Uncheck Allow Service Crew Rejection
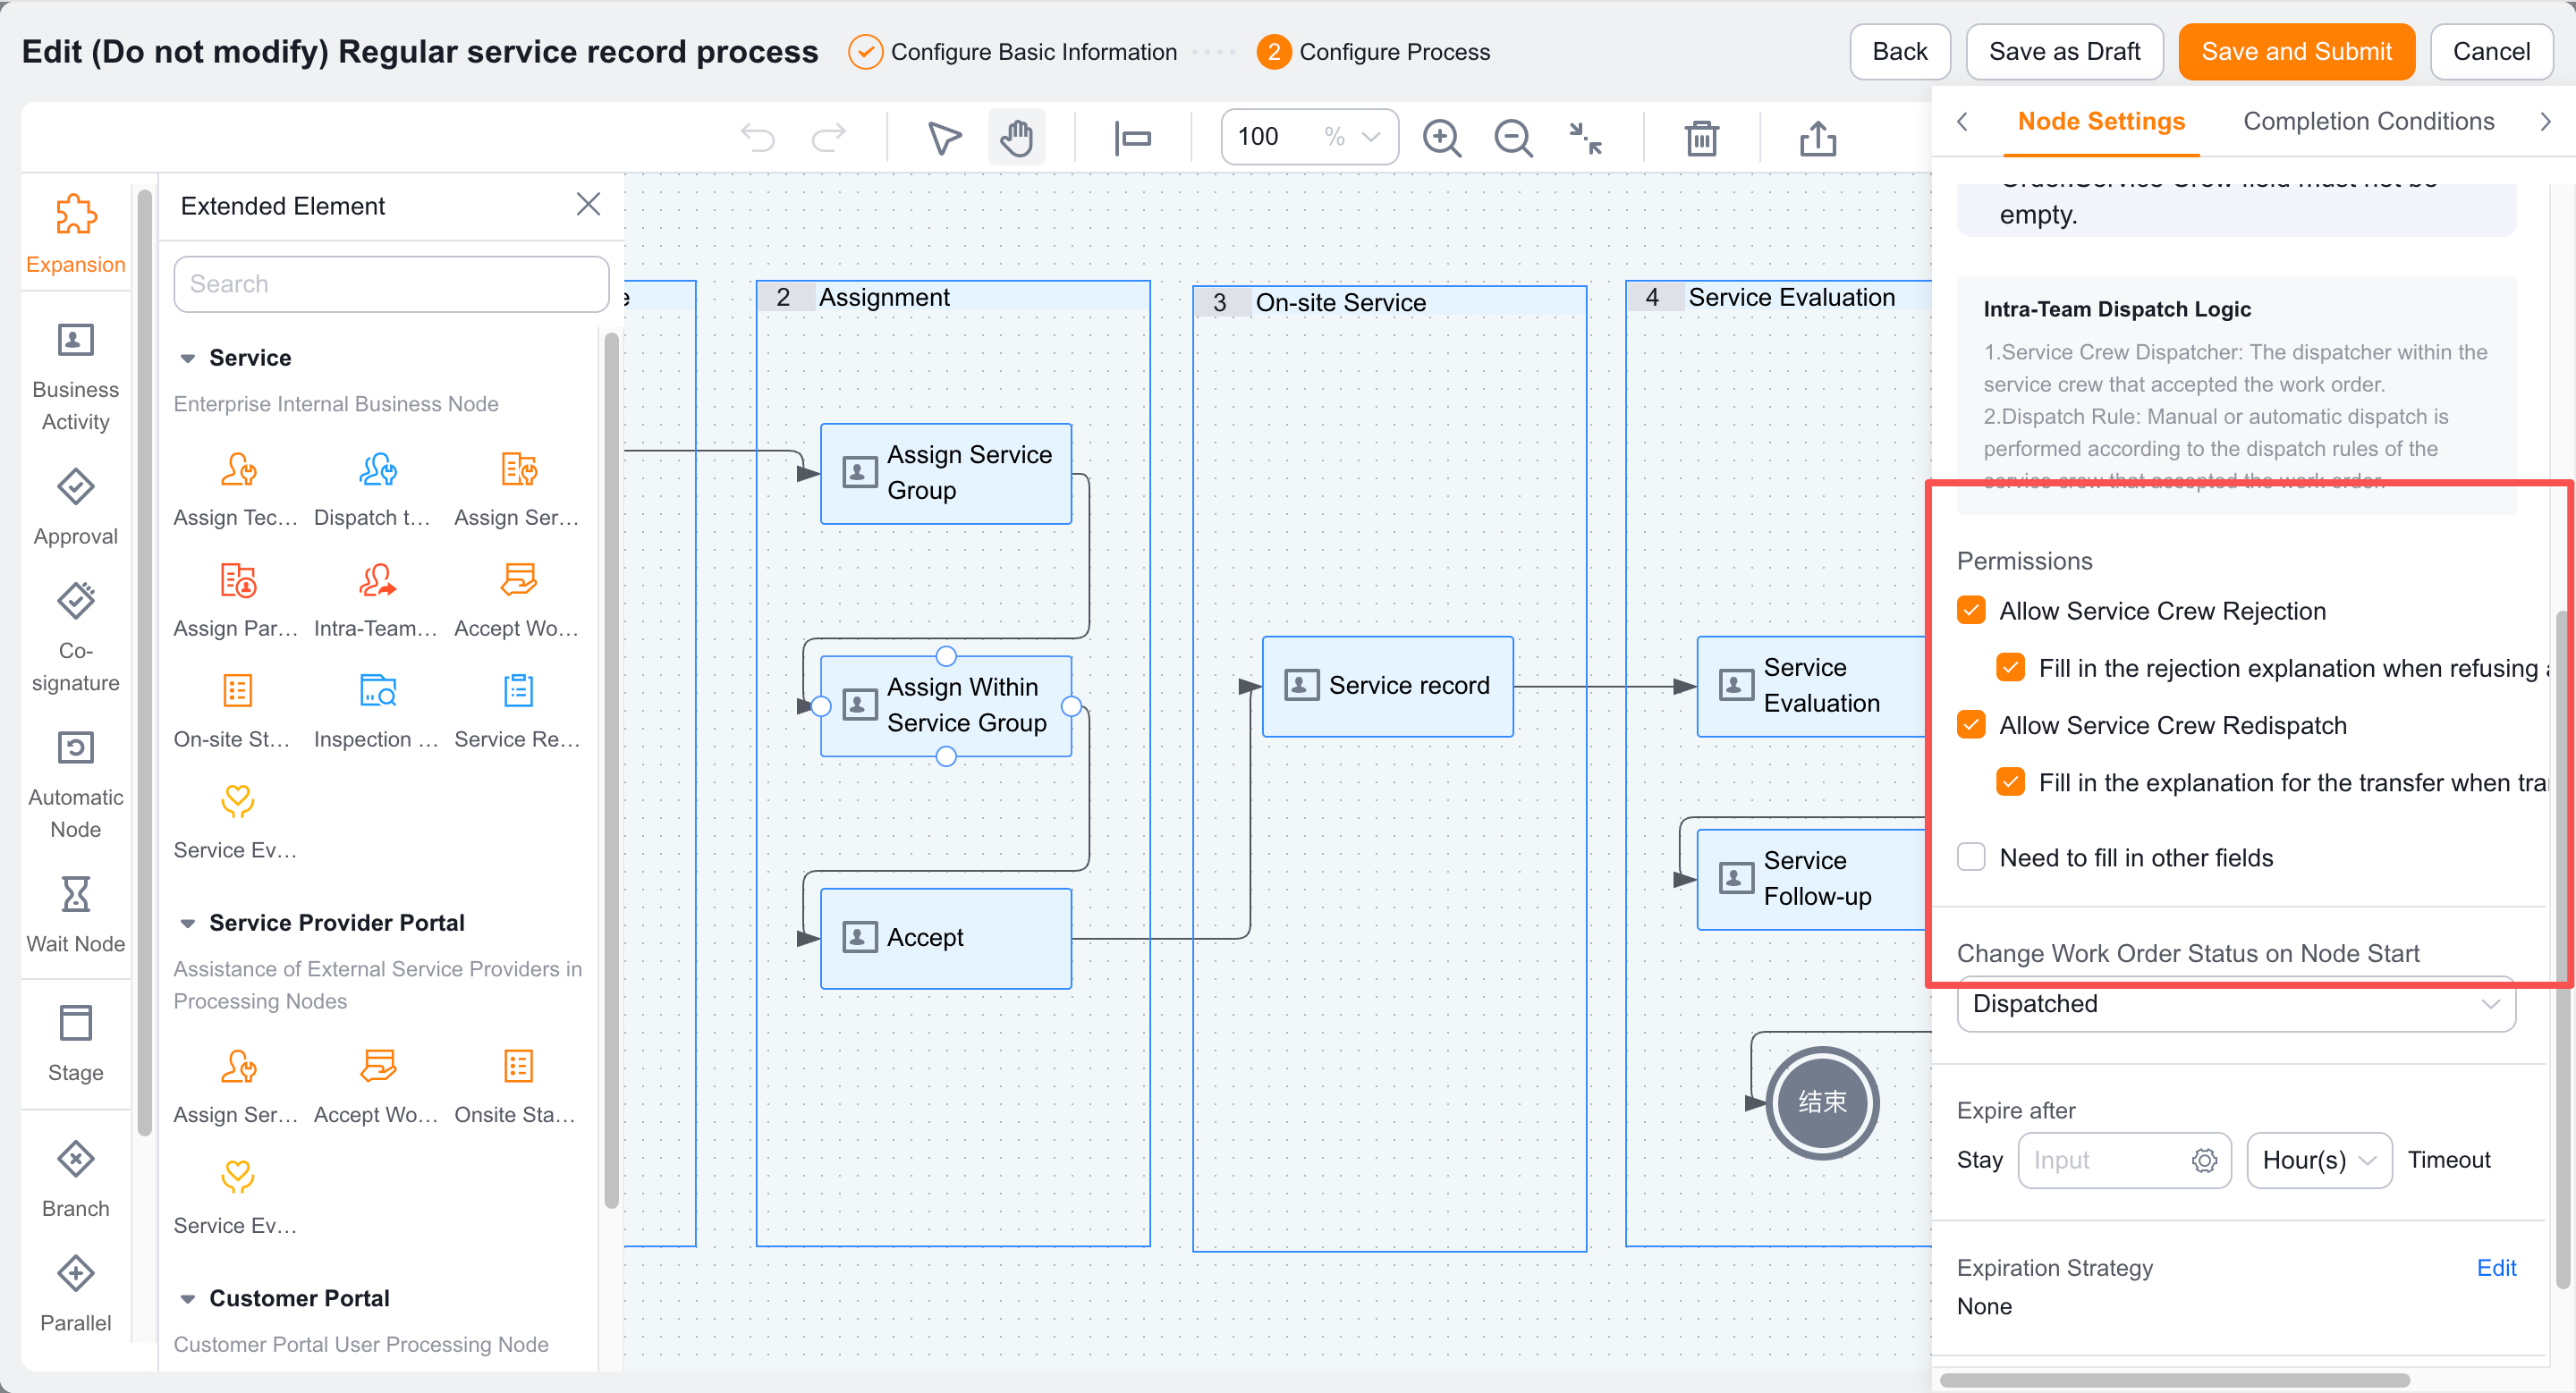 point(1970,610)
